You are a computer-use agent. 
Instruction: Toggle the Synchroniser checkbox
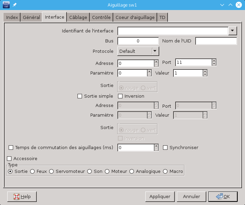click(x=165, y=148)
